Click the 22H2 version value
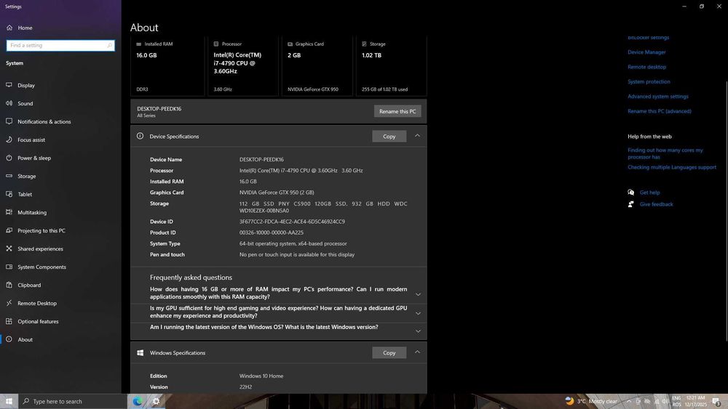Image resolution: width=728 pixels, height=409 pixels. [x=245, y=387]
